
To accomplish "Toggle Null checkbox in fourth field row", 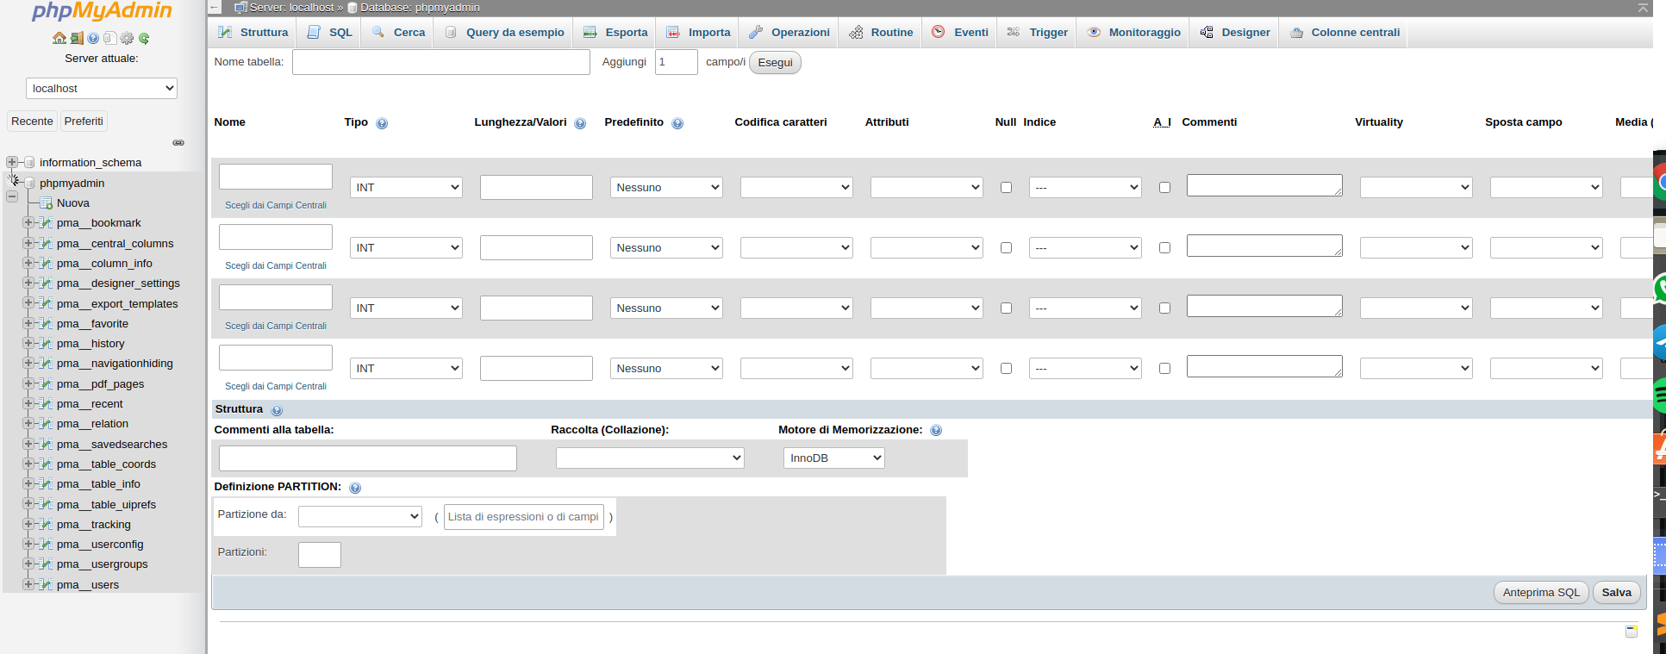I will pos(1006,368).
